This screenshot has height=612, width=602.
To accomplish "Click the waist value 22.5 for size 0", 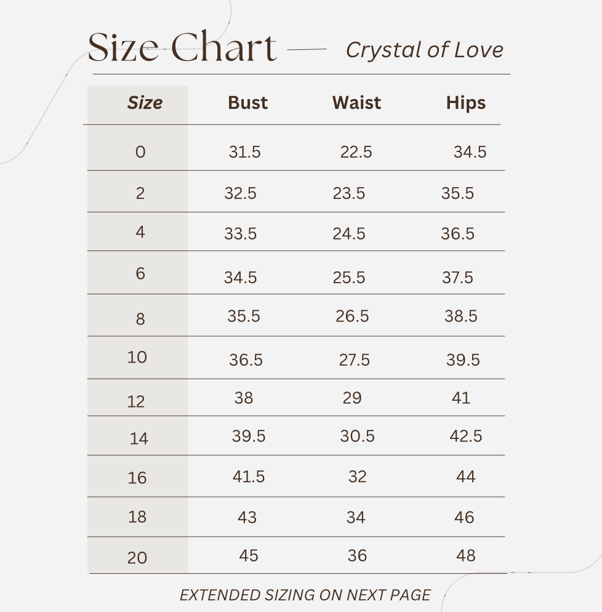I will pos(356,152).
